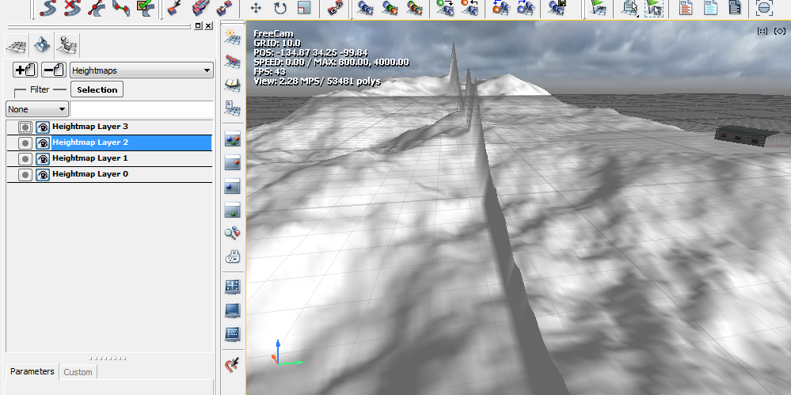Toggle the dot button of Heightmap Layer 3
Viewport: 791px width, 395px height.
(25, 127)
